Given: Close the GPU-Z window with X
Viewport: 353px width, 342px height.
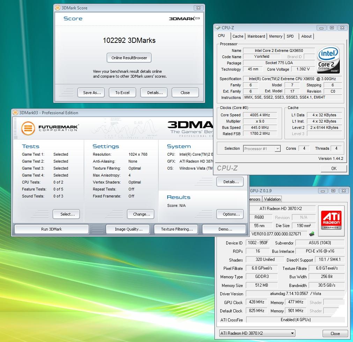Looking at the screenshot, I should coord(344,191).
